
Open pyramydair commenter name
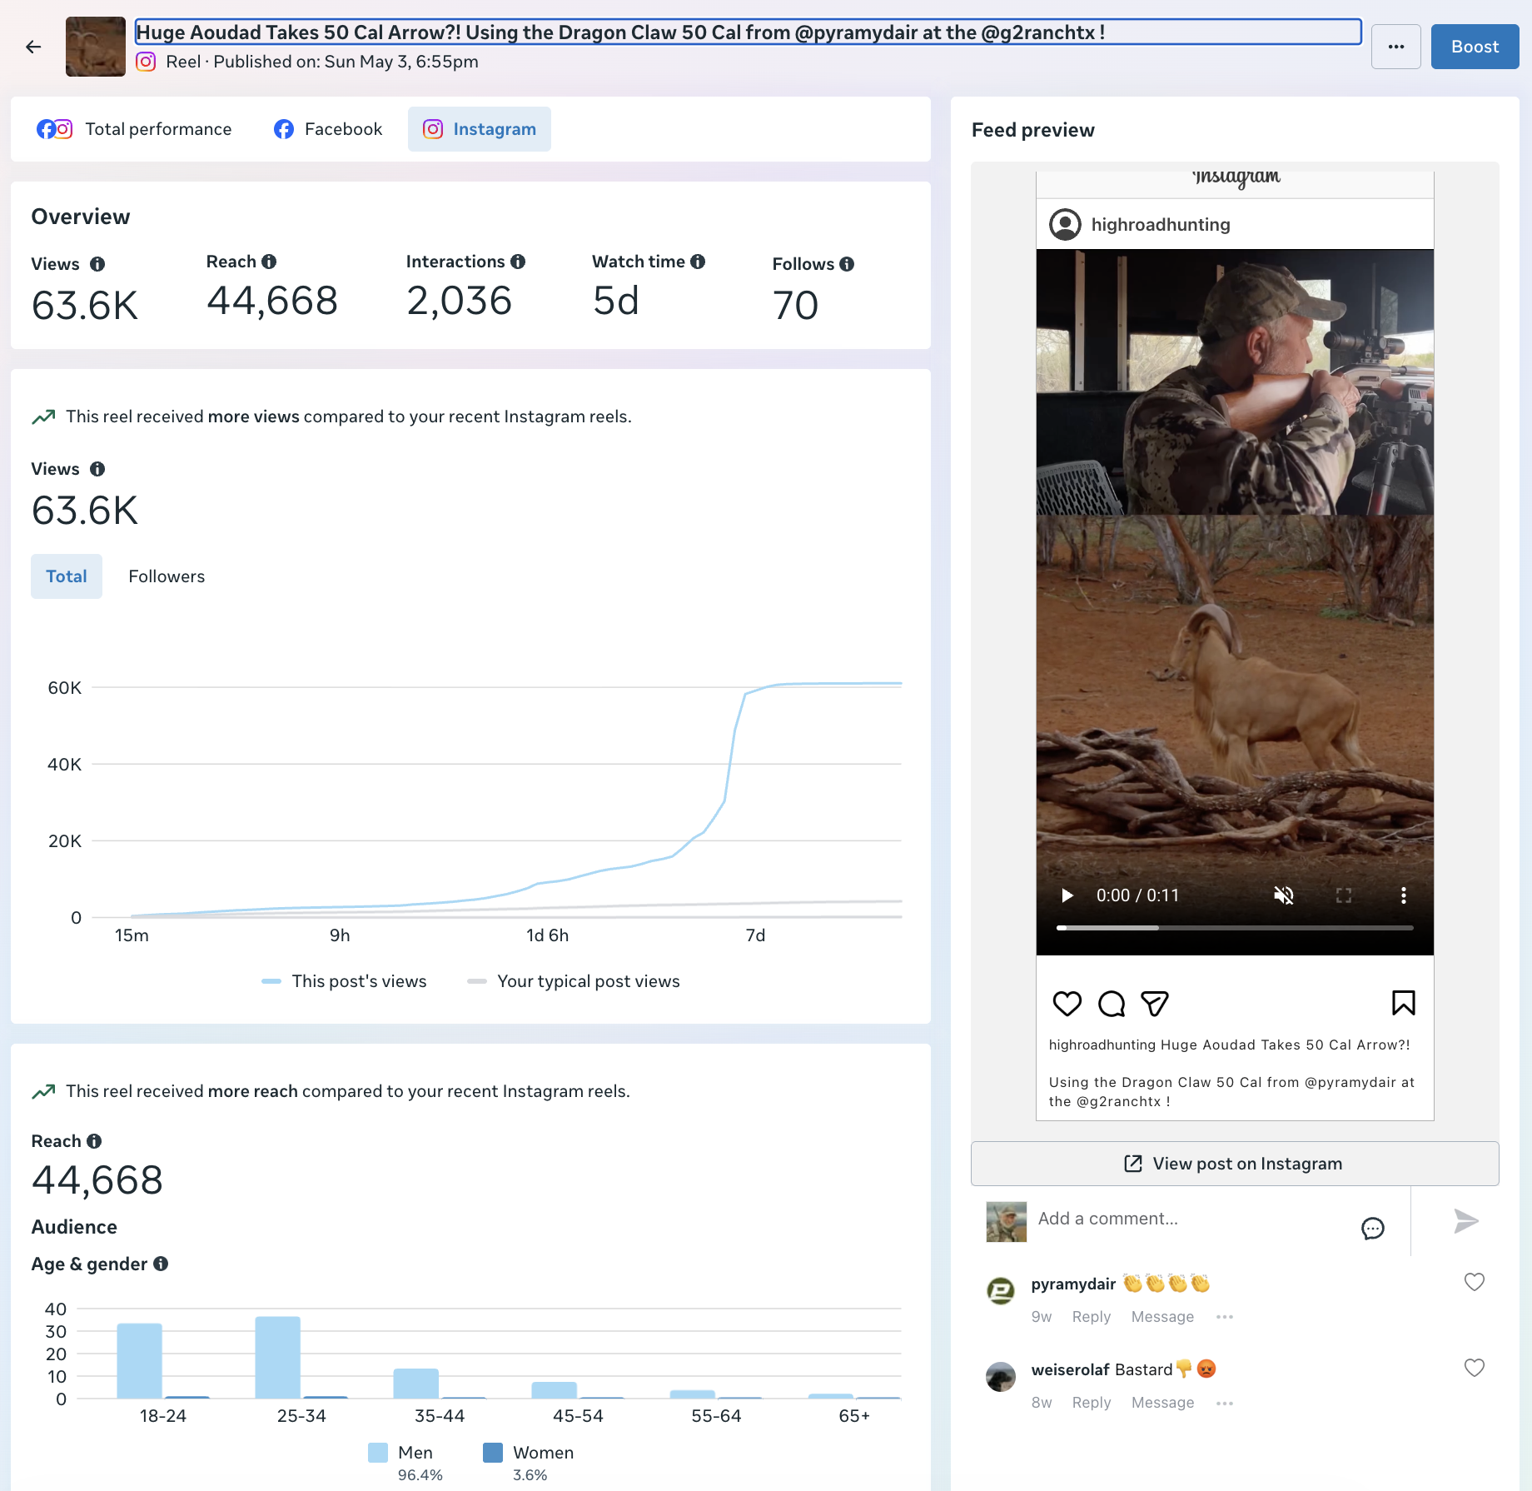[x=1073, y=1284]
